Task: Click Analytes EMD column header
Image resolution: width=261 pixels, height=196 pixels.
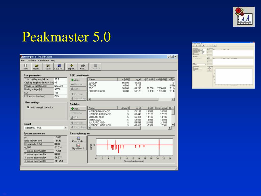Action: pos(148,108)
